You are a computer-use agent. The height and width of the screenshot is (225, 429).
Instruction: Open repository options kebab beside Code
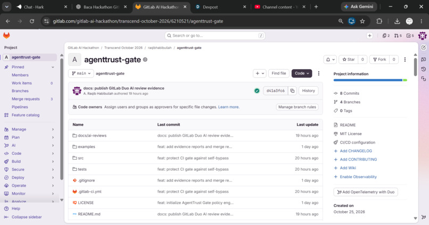click(318, 73)
